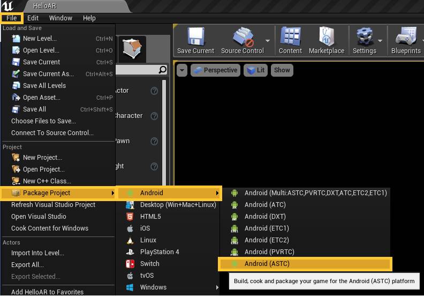Select Android (PVRTC) packaging option

(x=305, y=252)
